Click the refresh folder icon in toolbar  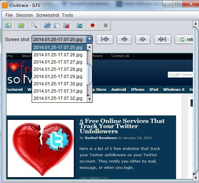pyautogui.click(x=79, y=26)
